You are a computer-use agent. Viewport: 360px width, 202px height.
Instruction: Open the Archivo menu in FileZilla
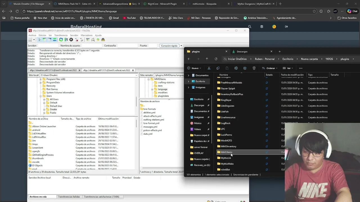(x=32, y=35)
